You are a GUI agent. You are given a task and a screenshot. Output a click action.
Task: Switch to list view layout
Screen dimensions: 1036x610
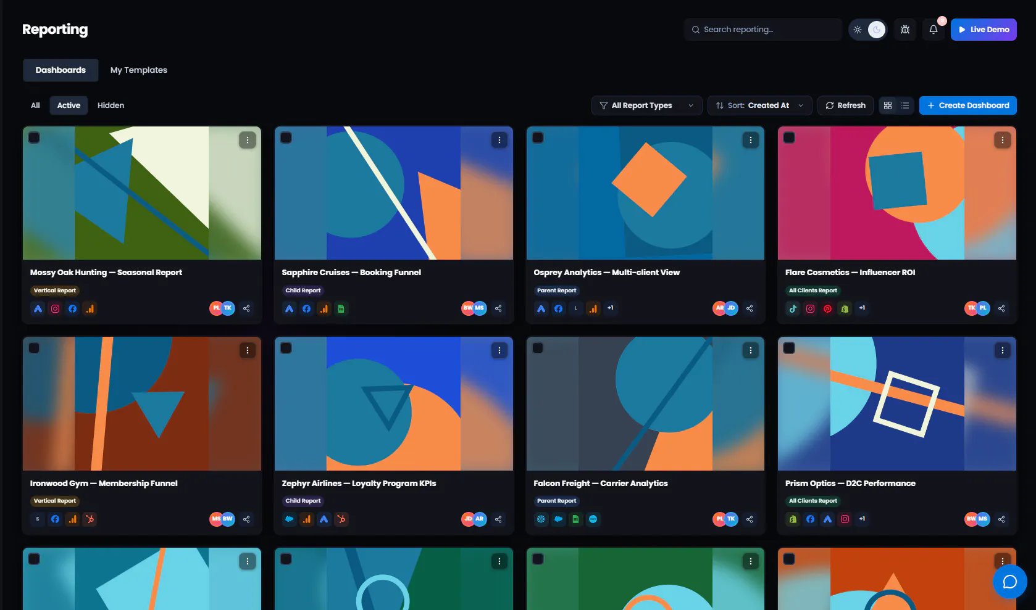(905, 105)
